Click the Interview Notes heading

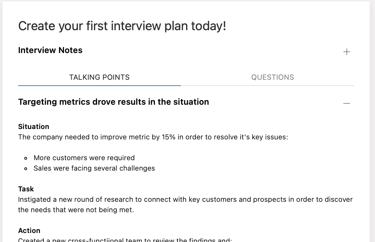coord(50,50)
